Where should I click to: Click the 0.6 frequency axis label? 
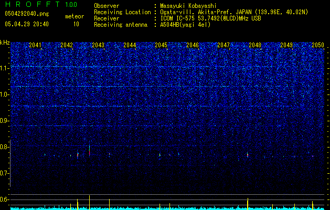pos(4,199)
